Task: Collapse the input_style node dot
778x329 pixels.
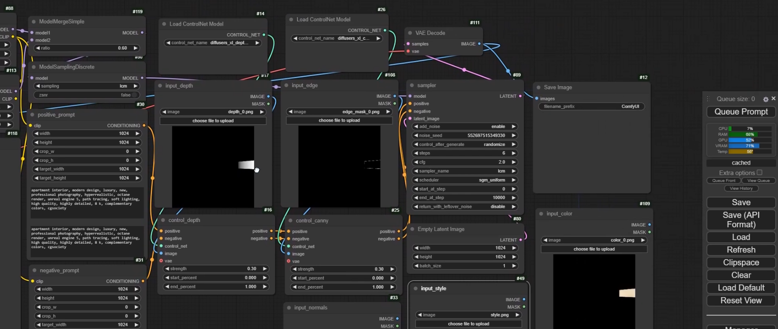Action: click(415, 288)
